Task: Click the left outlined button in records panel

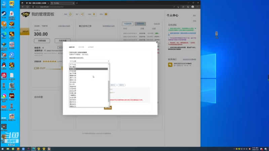Action: (x=128, y=24)
